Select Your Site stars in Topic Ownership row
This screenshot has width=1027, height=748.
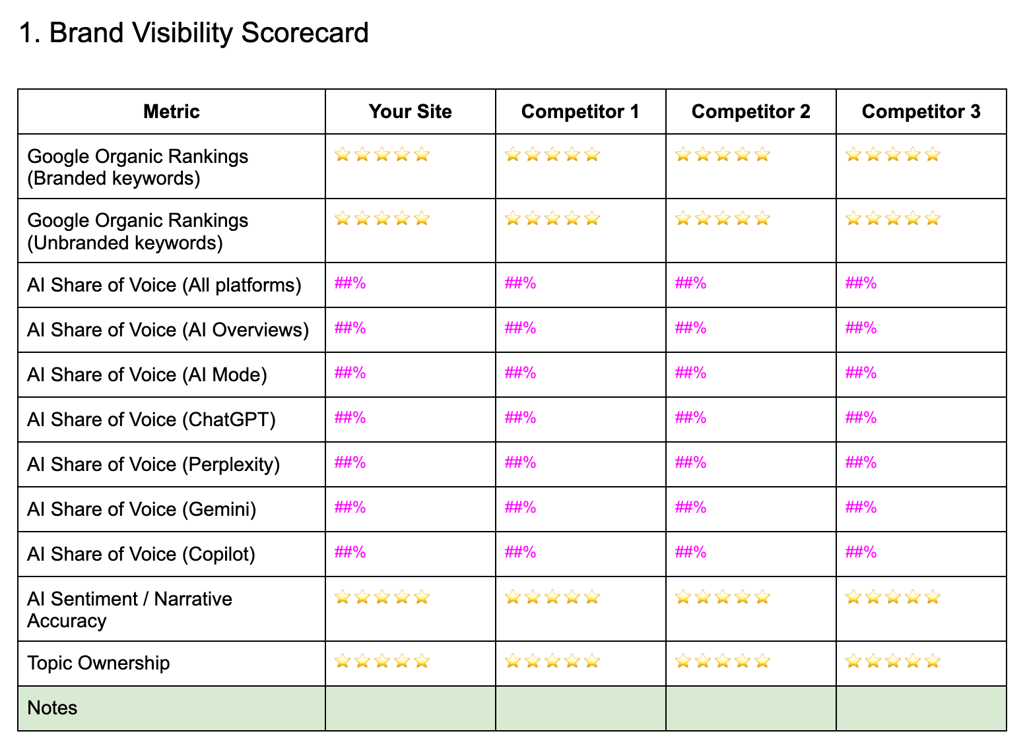coord(382,661)
